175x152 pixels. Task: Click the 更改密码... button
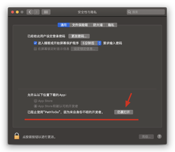(79, 36)
